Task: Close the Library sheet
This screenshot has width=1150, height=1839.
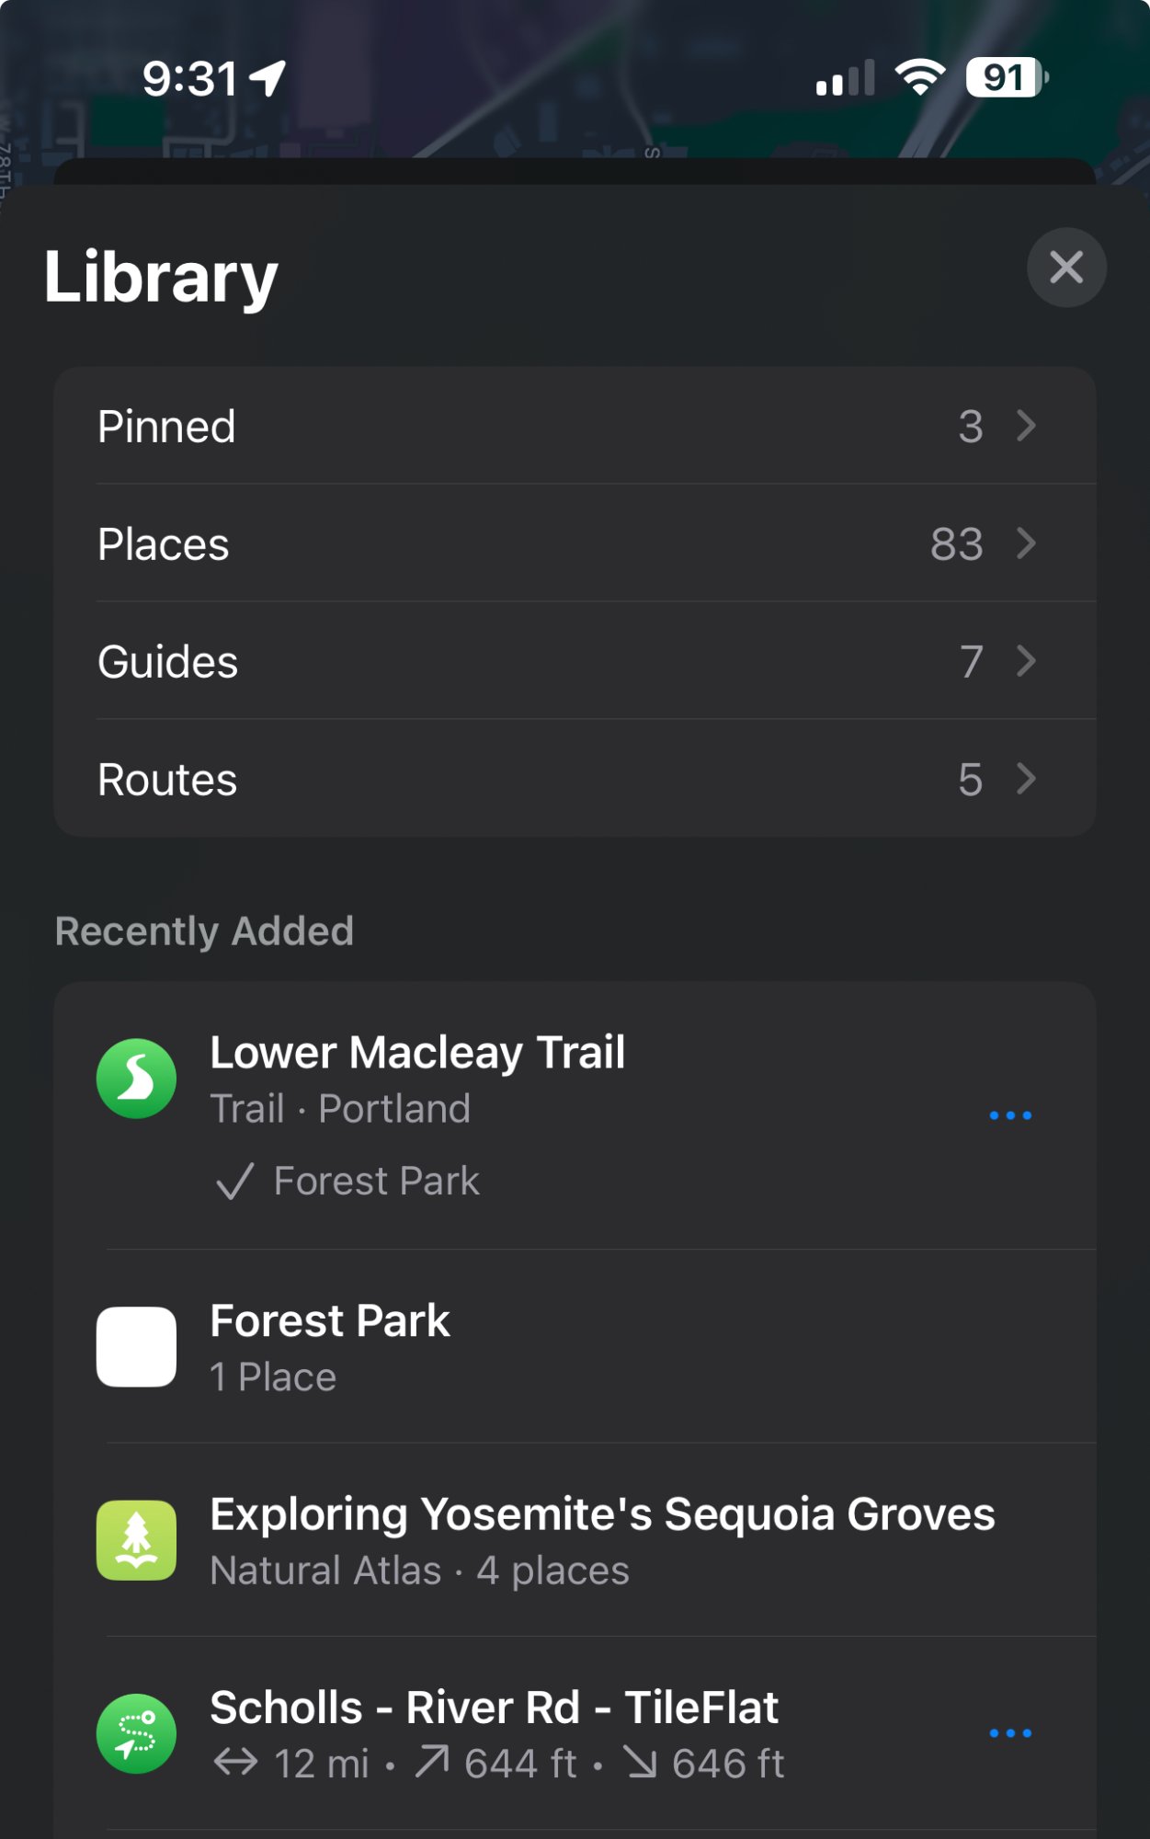Action: [1065, 268]
